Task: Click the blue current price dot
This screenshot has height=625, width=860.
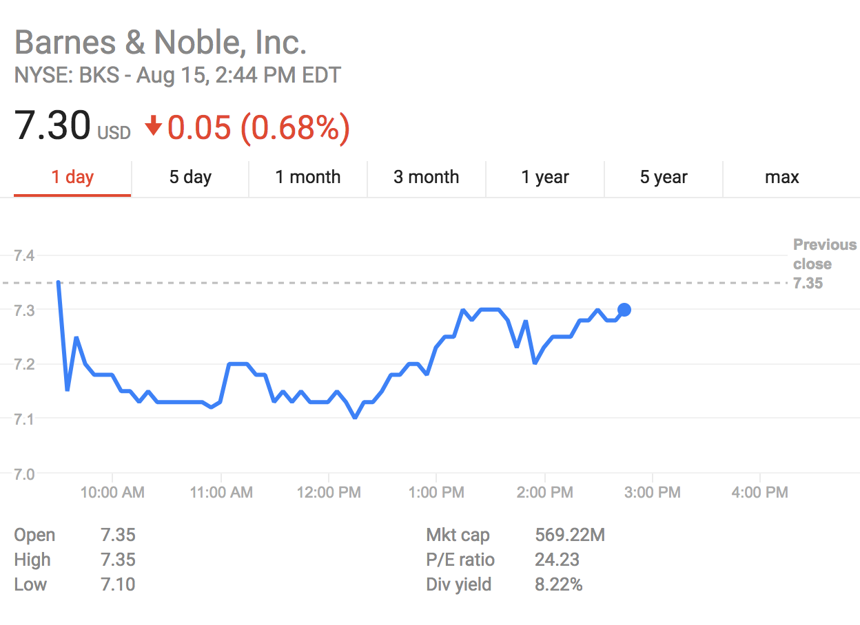Action: [x=624, y=310]
